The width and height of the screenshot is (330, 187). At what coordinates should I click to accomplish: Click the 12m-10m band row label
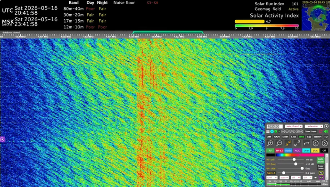tap(74, 27)
